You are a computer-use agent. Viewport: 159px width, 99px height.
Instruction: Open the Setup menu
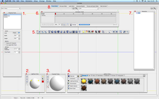tap(36, 1)
